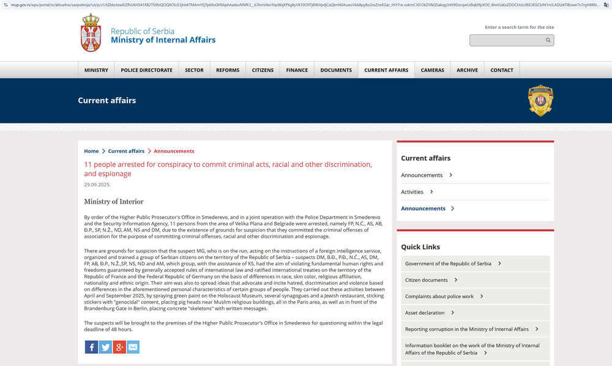
Task: Open the Contact menu
Action: click(x=502, y=70)
